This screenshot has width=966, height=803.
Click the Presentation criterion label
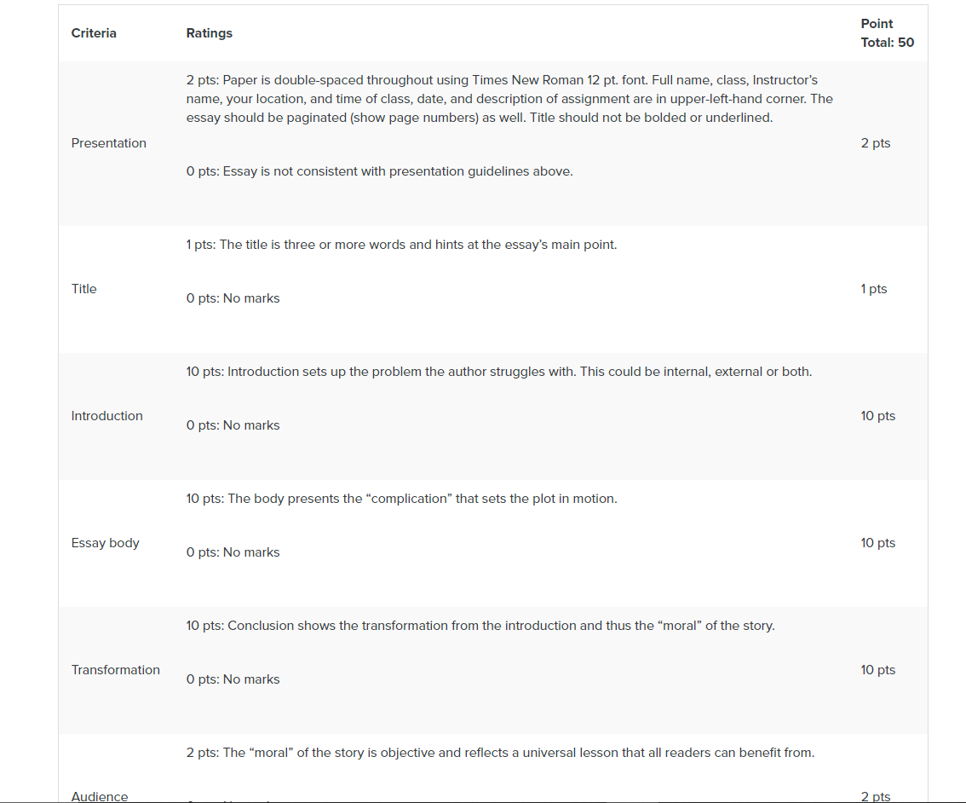pos(108,143)
